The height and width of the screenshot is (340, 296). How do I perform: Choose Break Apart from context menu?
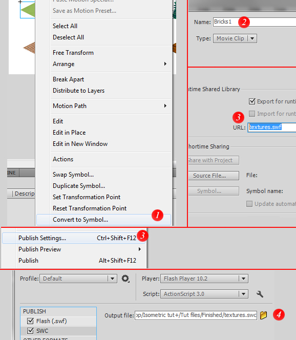pos(68,79)
